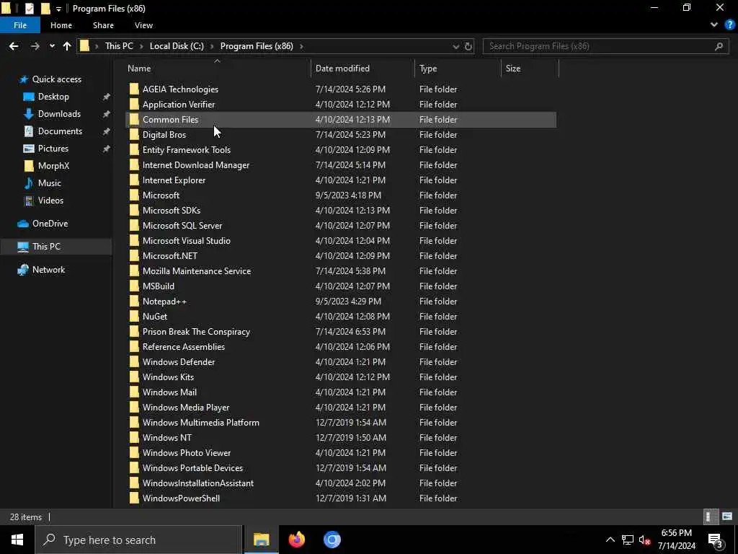Select Quick access in navigation pane

pos(56,79)
